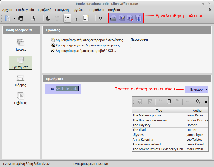Open the Παράθυρο menu
Screen dimensions: 214x167
tap(97, 10)
